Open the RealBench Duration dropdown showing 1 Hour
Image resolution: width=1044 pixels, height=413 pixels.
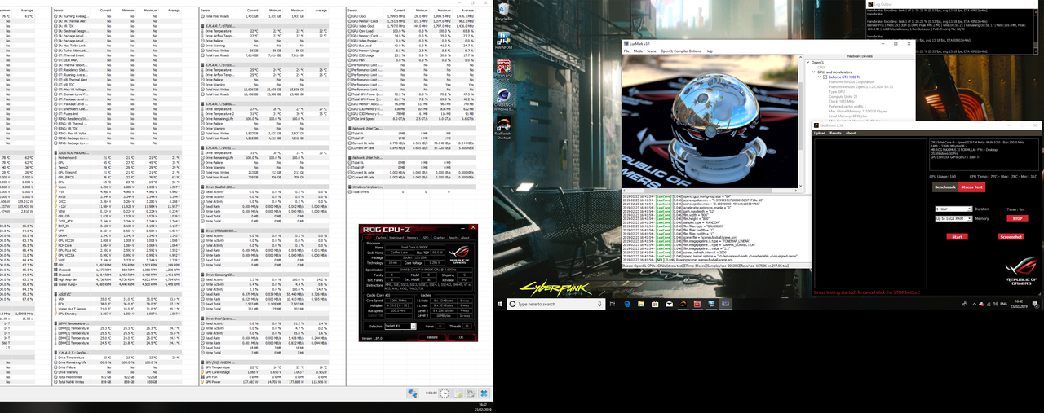click(x=953, y=209)
